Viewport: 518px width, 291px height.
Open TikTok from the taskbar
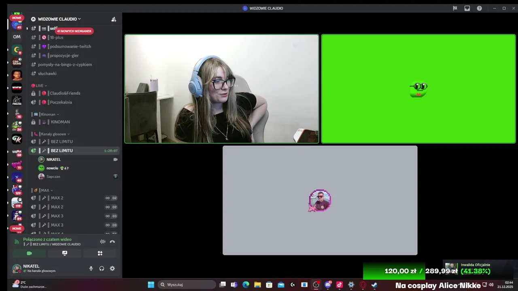(340, 285)
